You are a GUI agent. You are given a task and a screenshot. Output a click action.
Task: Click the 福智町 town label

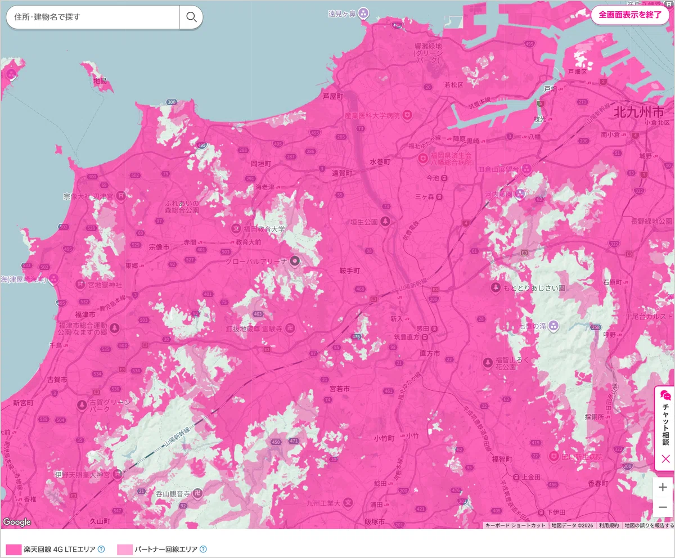(502, 459)
